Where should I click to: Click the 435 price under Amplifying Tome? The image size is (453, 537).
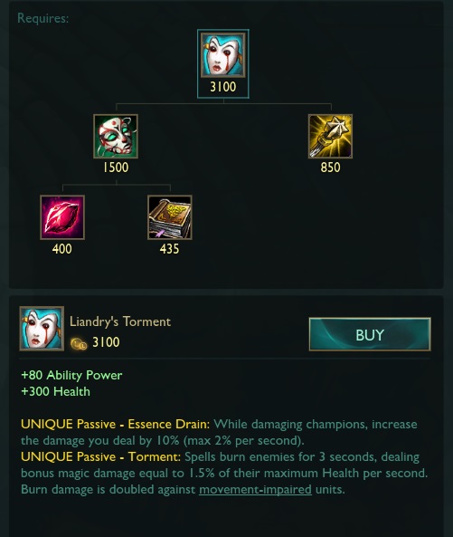[x=169, y=249]
